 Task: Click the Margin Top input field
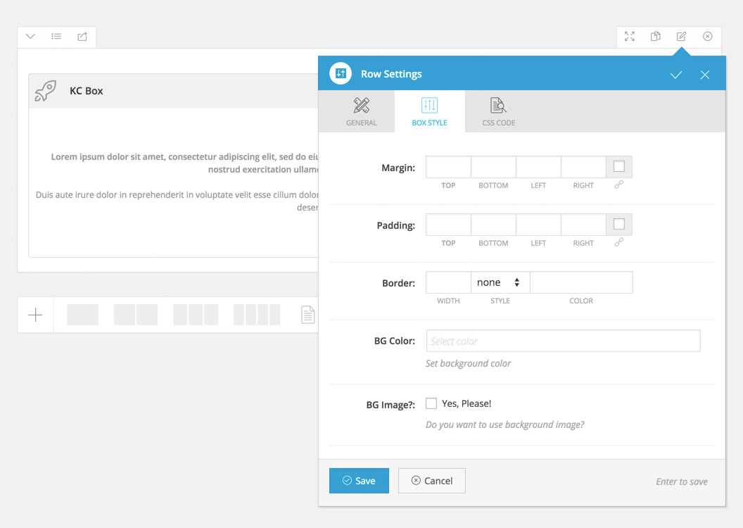point(448,167)
